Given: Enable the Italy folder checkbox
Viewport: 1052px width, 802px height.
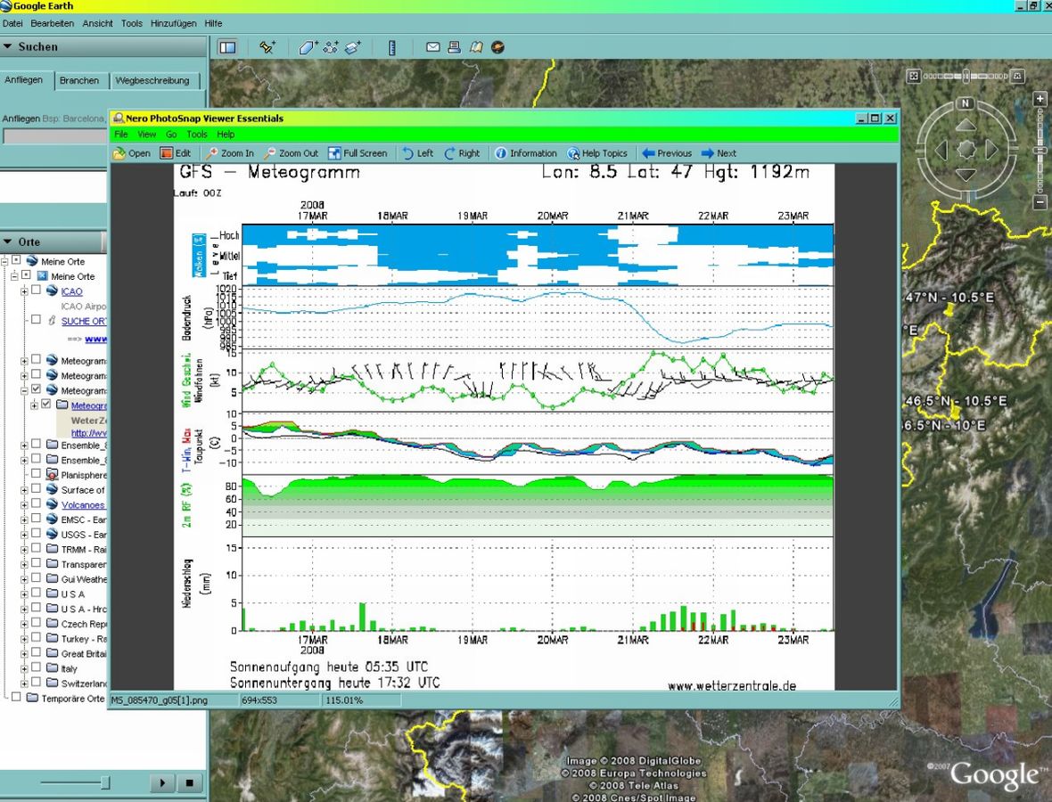Looking at the screenshot, I should (x=36, y=668).
